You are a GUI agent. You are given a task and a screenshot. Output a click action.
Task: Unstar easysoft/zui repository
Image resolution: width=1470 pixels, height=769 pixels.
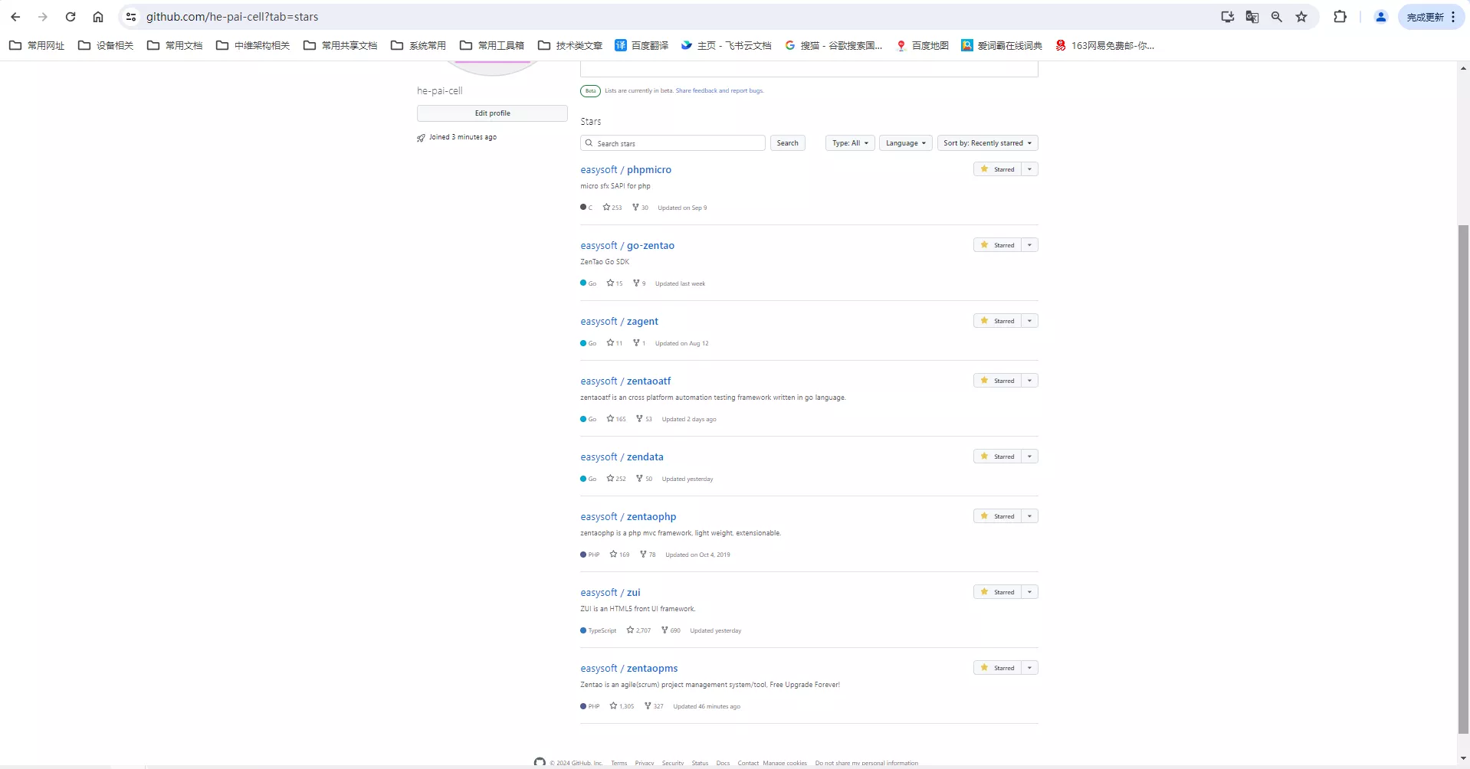996,592
